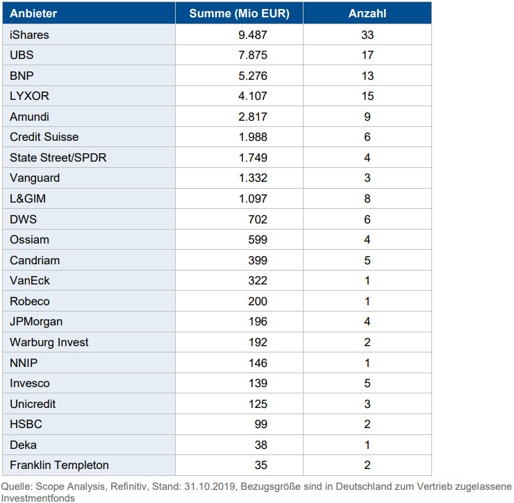Image resolution: width=514 pixels, height=503 pixels.
Task: Click the Vanguard sum value 1.332
Action: coord(251,178)
